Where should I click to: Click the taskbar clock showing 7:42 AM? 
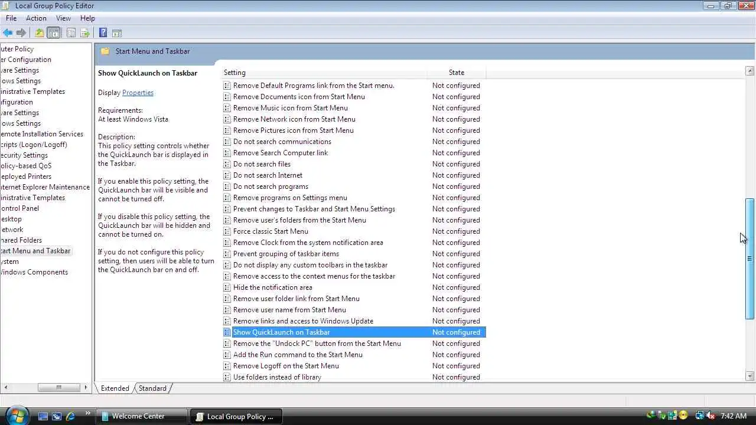(x=734, y=416)
